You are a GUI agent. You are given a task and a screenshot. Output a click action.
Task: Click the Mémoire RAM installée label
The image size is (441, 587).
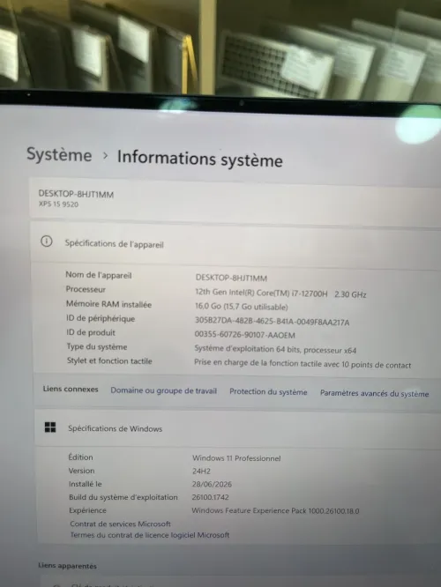(109, 304)
